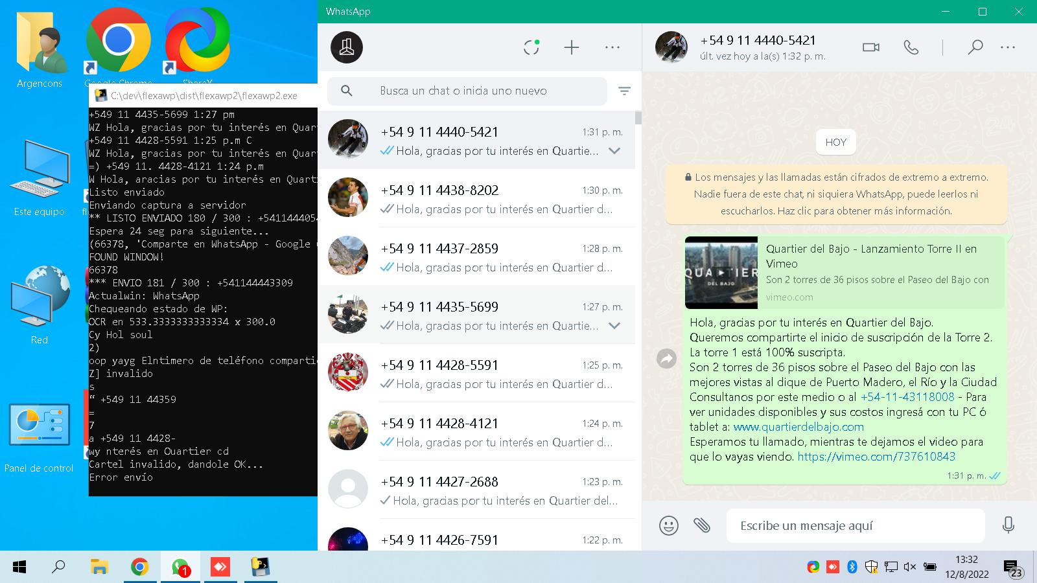Open Windows Start menu
The width and height of the screenshot is (1037, 583).
19,567
